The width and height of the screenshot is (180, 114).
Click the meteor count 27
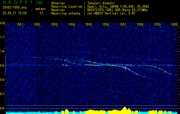(x=41, y=13)
